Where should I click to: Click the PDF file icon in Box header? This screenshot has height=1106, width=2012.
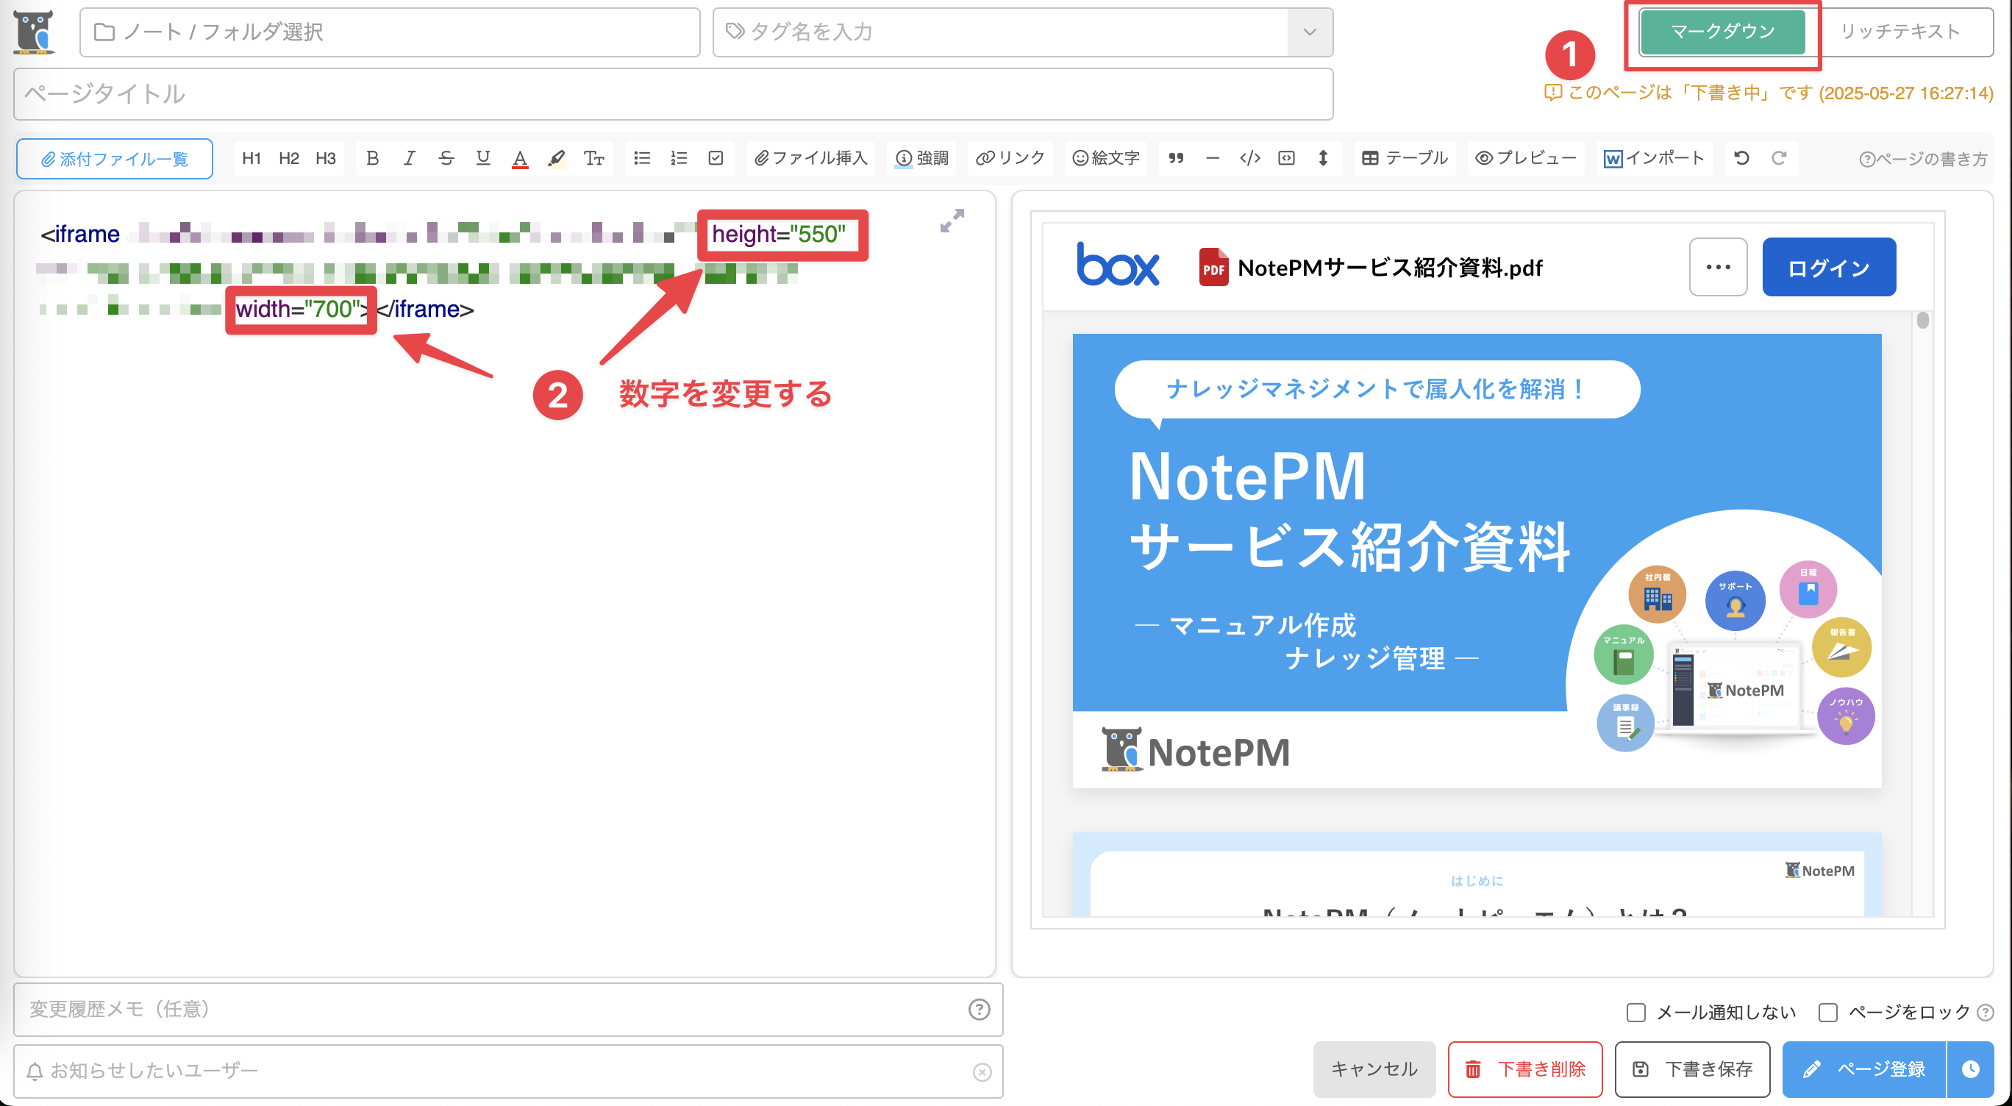[x=1213, y=267]
